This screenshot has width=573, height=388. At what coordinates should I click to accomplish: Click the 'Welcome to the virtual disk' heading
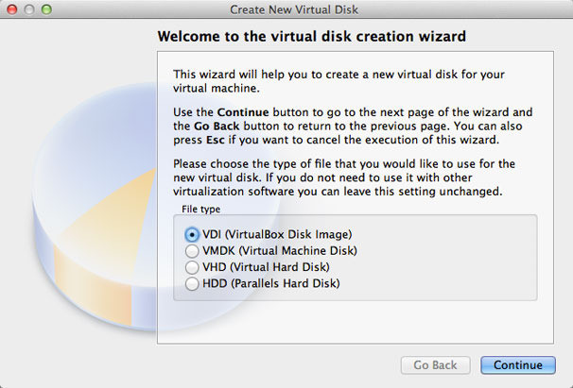click(x=311, y=37)
